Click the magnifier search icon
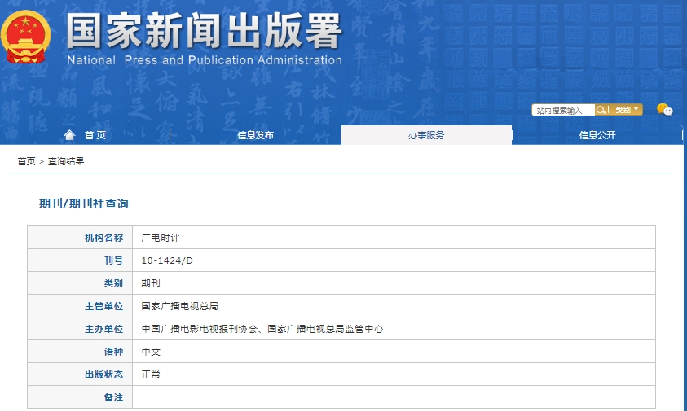687x411 pixels. point(601,110)
